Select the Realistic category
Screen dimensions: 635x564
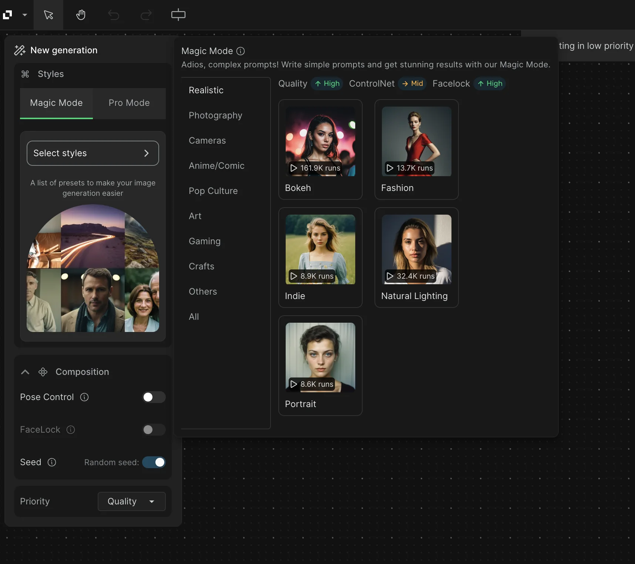coord(206,90)
